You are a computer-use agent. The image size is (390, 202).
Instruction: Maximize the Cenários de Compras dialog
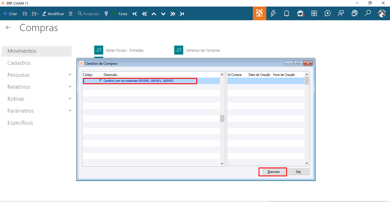(298, 63)
